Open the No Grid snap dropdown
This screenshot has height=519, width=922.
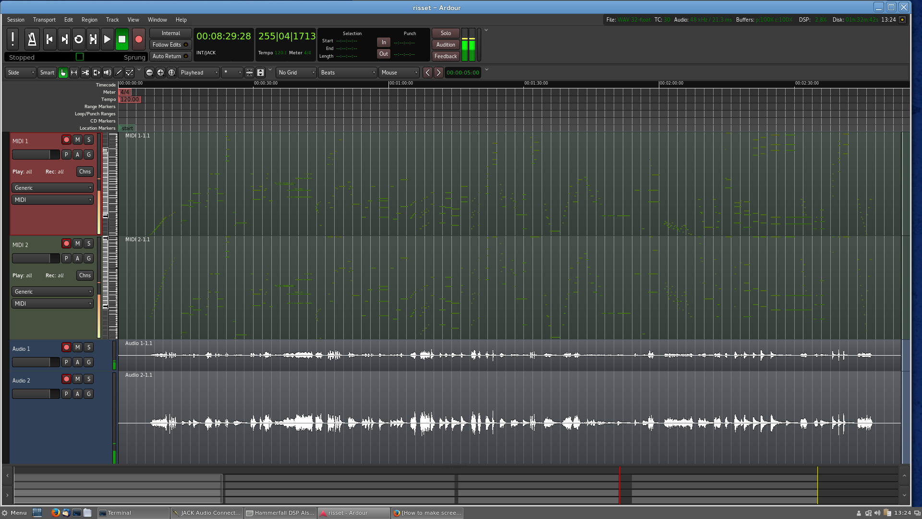pos(296,73)
